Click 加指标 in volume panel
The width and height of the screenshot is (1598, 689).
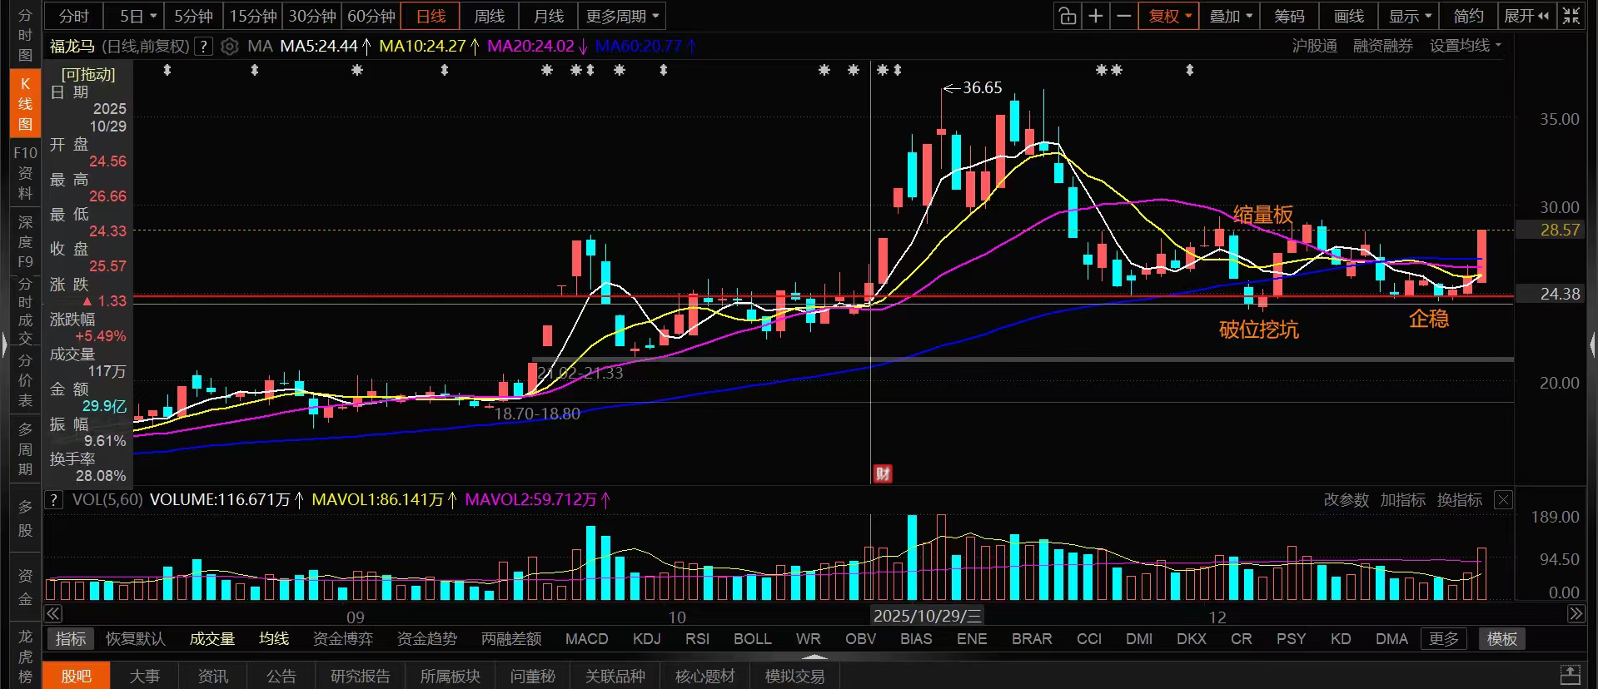point(1402,500)
